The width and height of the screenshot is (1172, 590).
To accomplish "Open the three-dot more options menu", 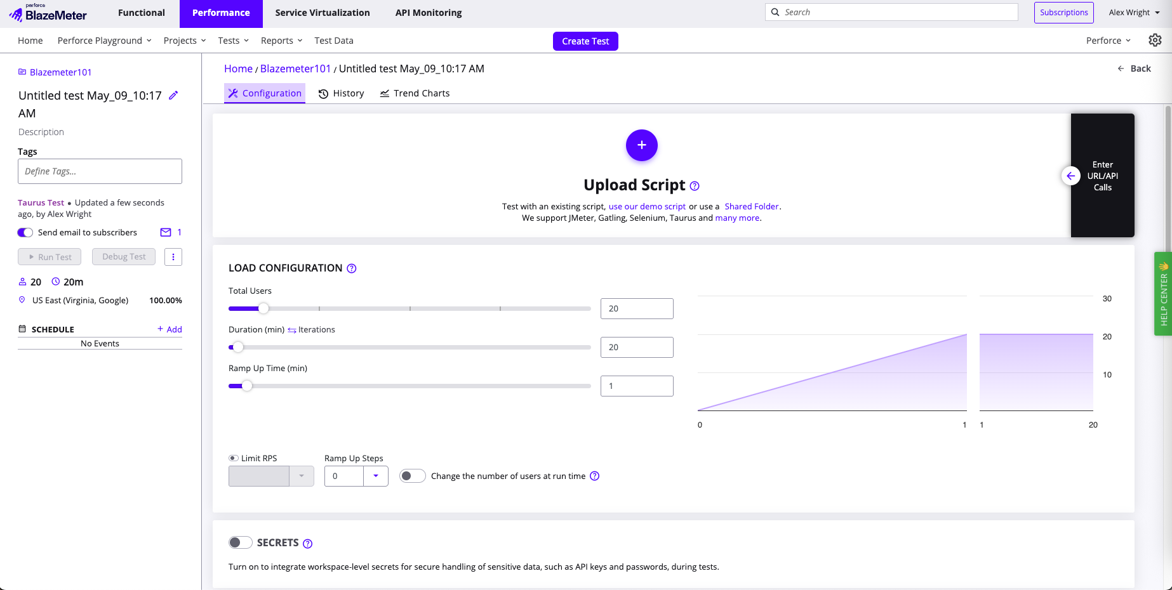I will [173, 257].
